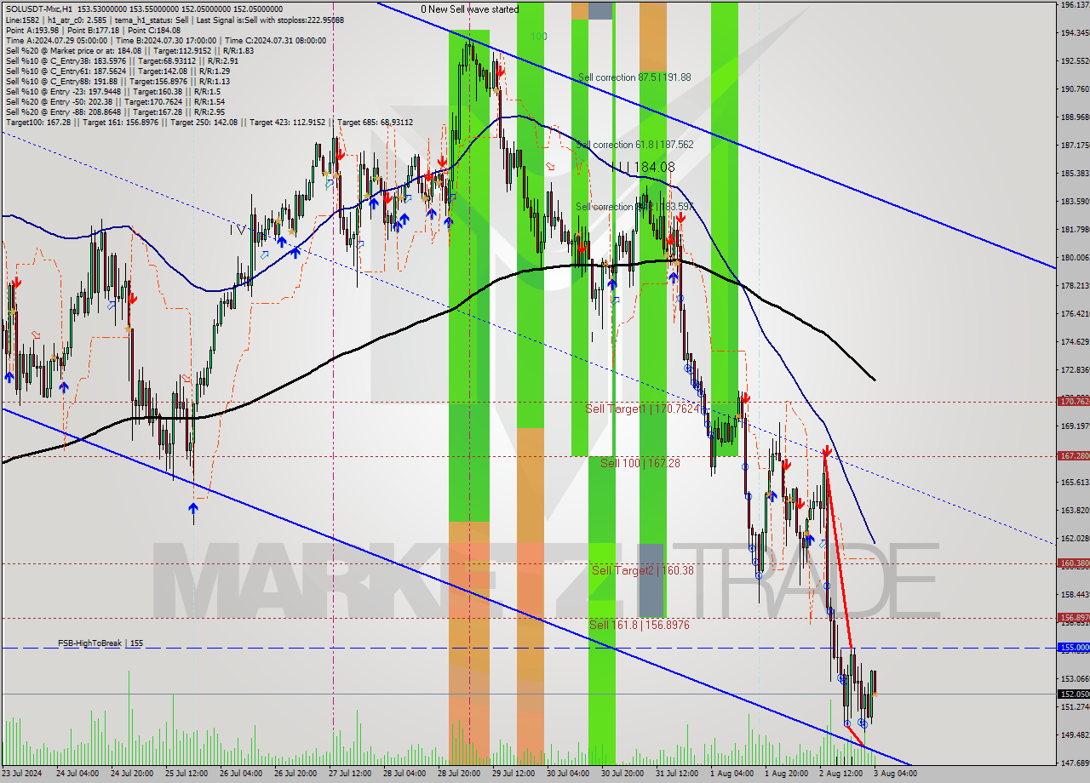
Task: Select the 'Sell 161.8 | 156.8976' label
Action: tap(640, 625)
